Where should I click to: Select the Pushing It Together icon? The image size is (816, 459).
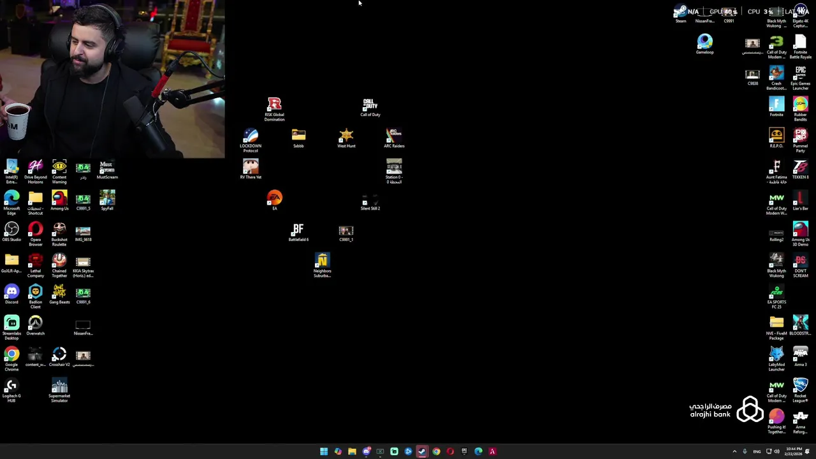(x=776, y=422)
